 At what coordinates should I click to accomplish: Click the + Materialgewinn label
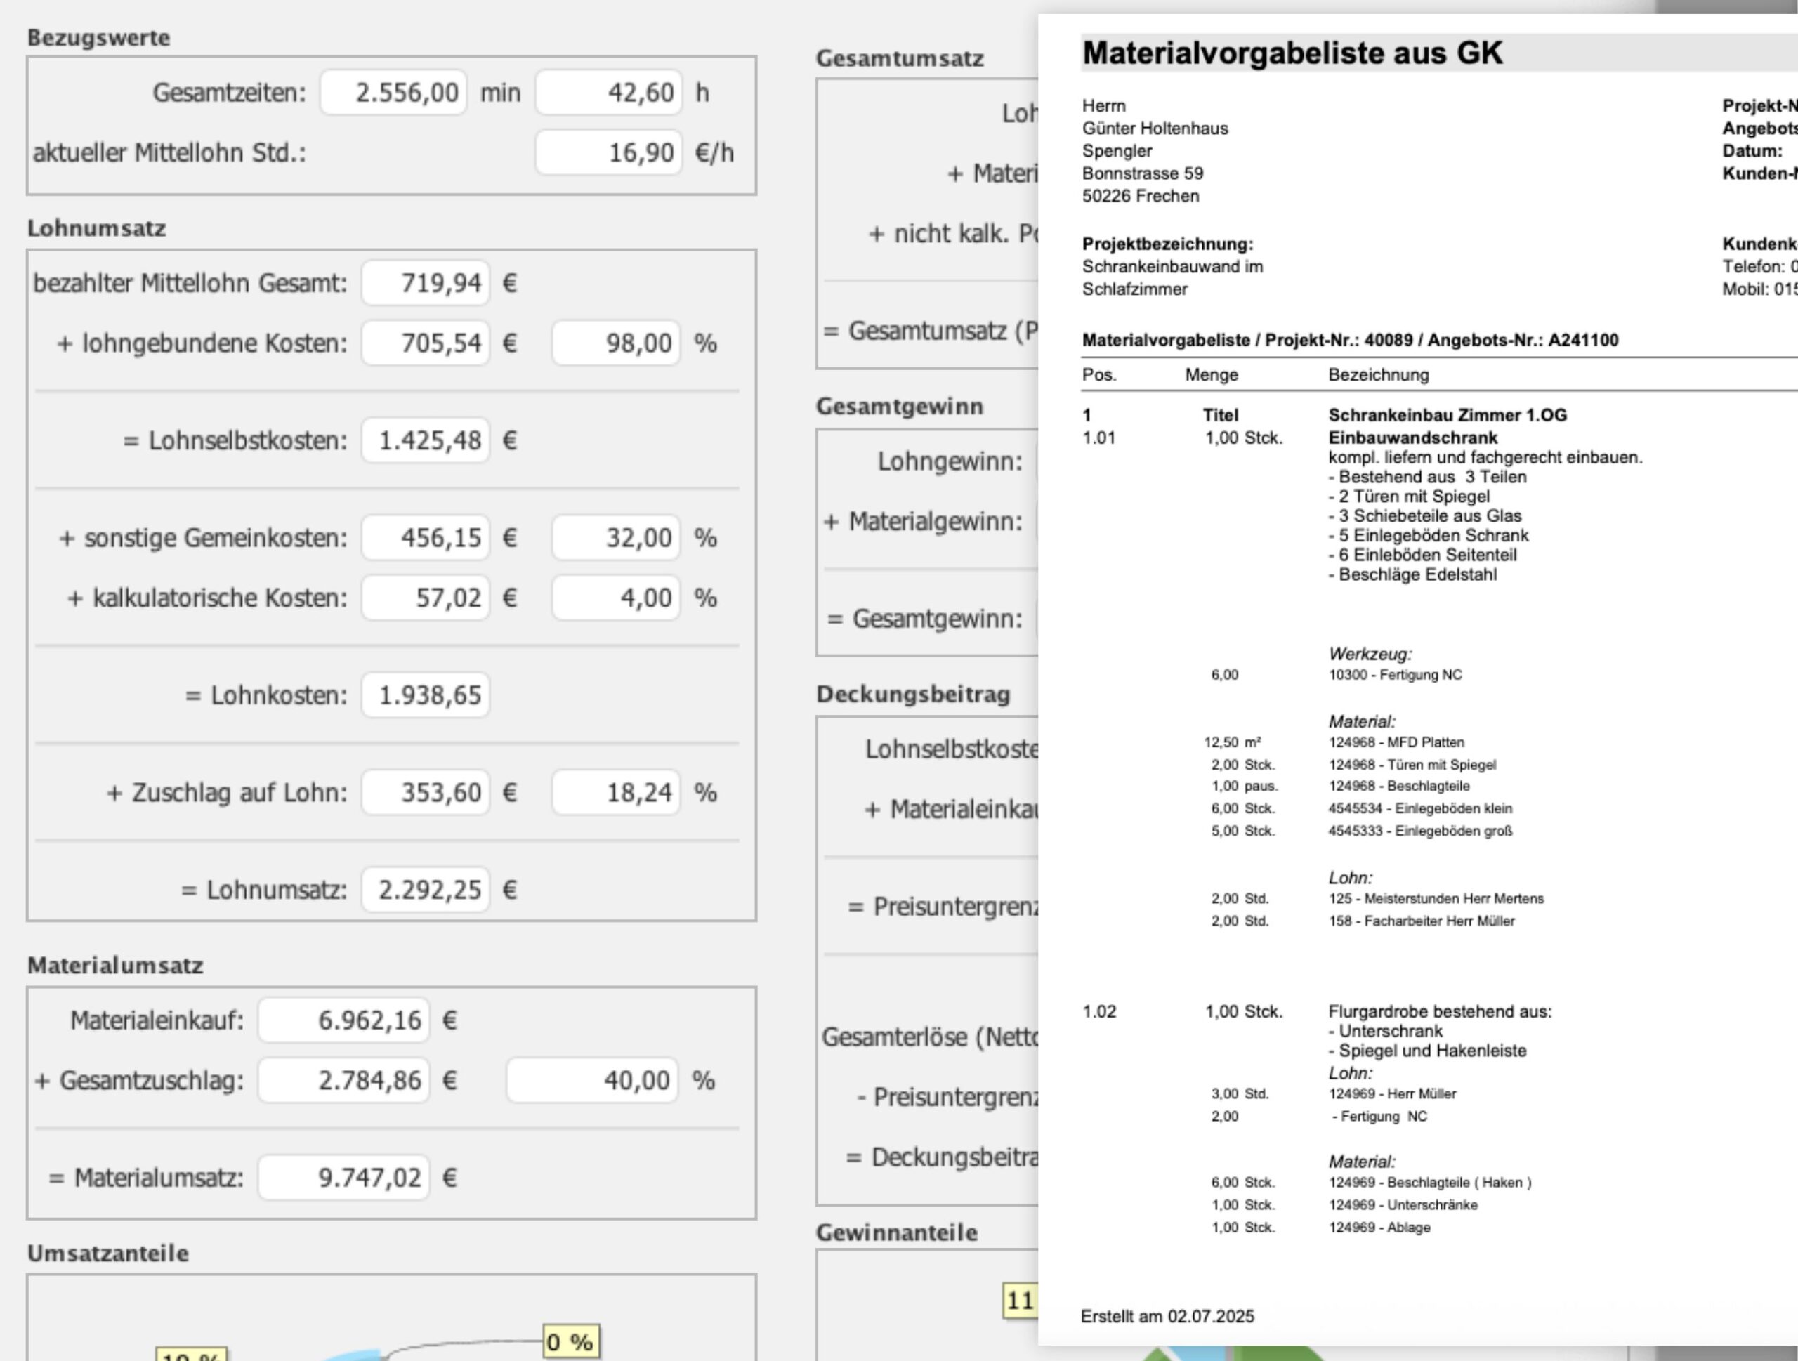click(x=923, y=522)
